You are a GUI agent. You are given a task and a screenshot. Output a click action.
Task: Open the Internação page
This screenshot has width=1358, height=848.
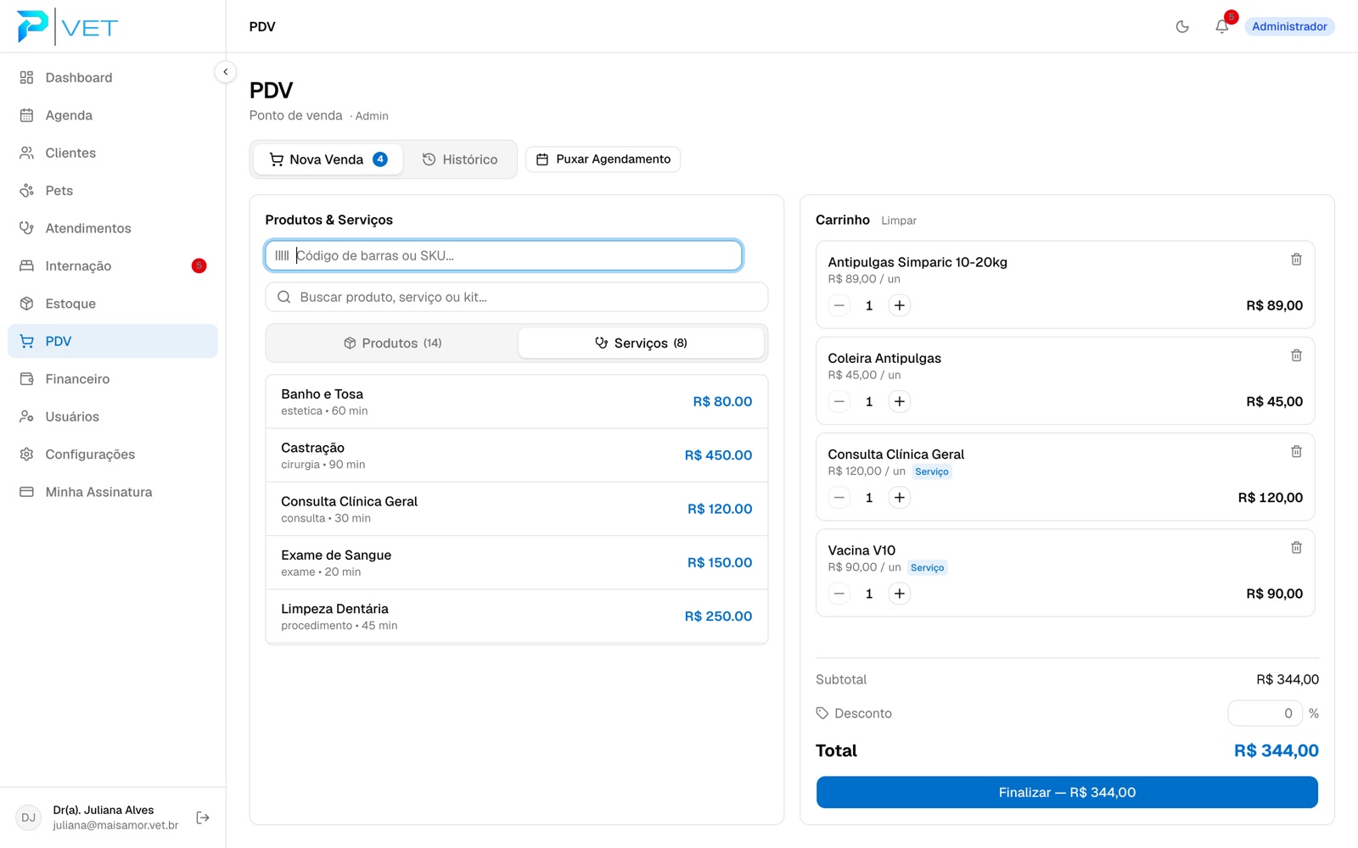[x=113, y=265]
